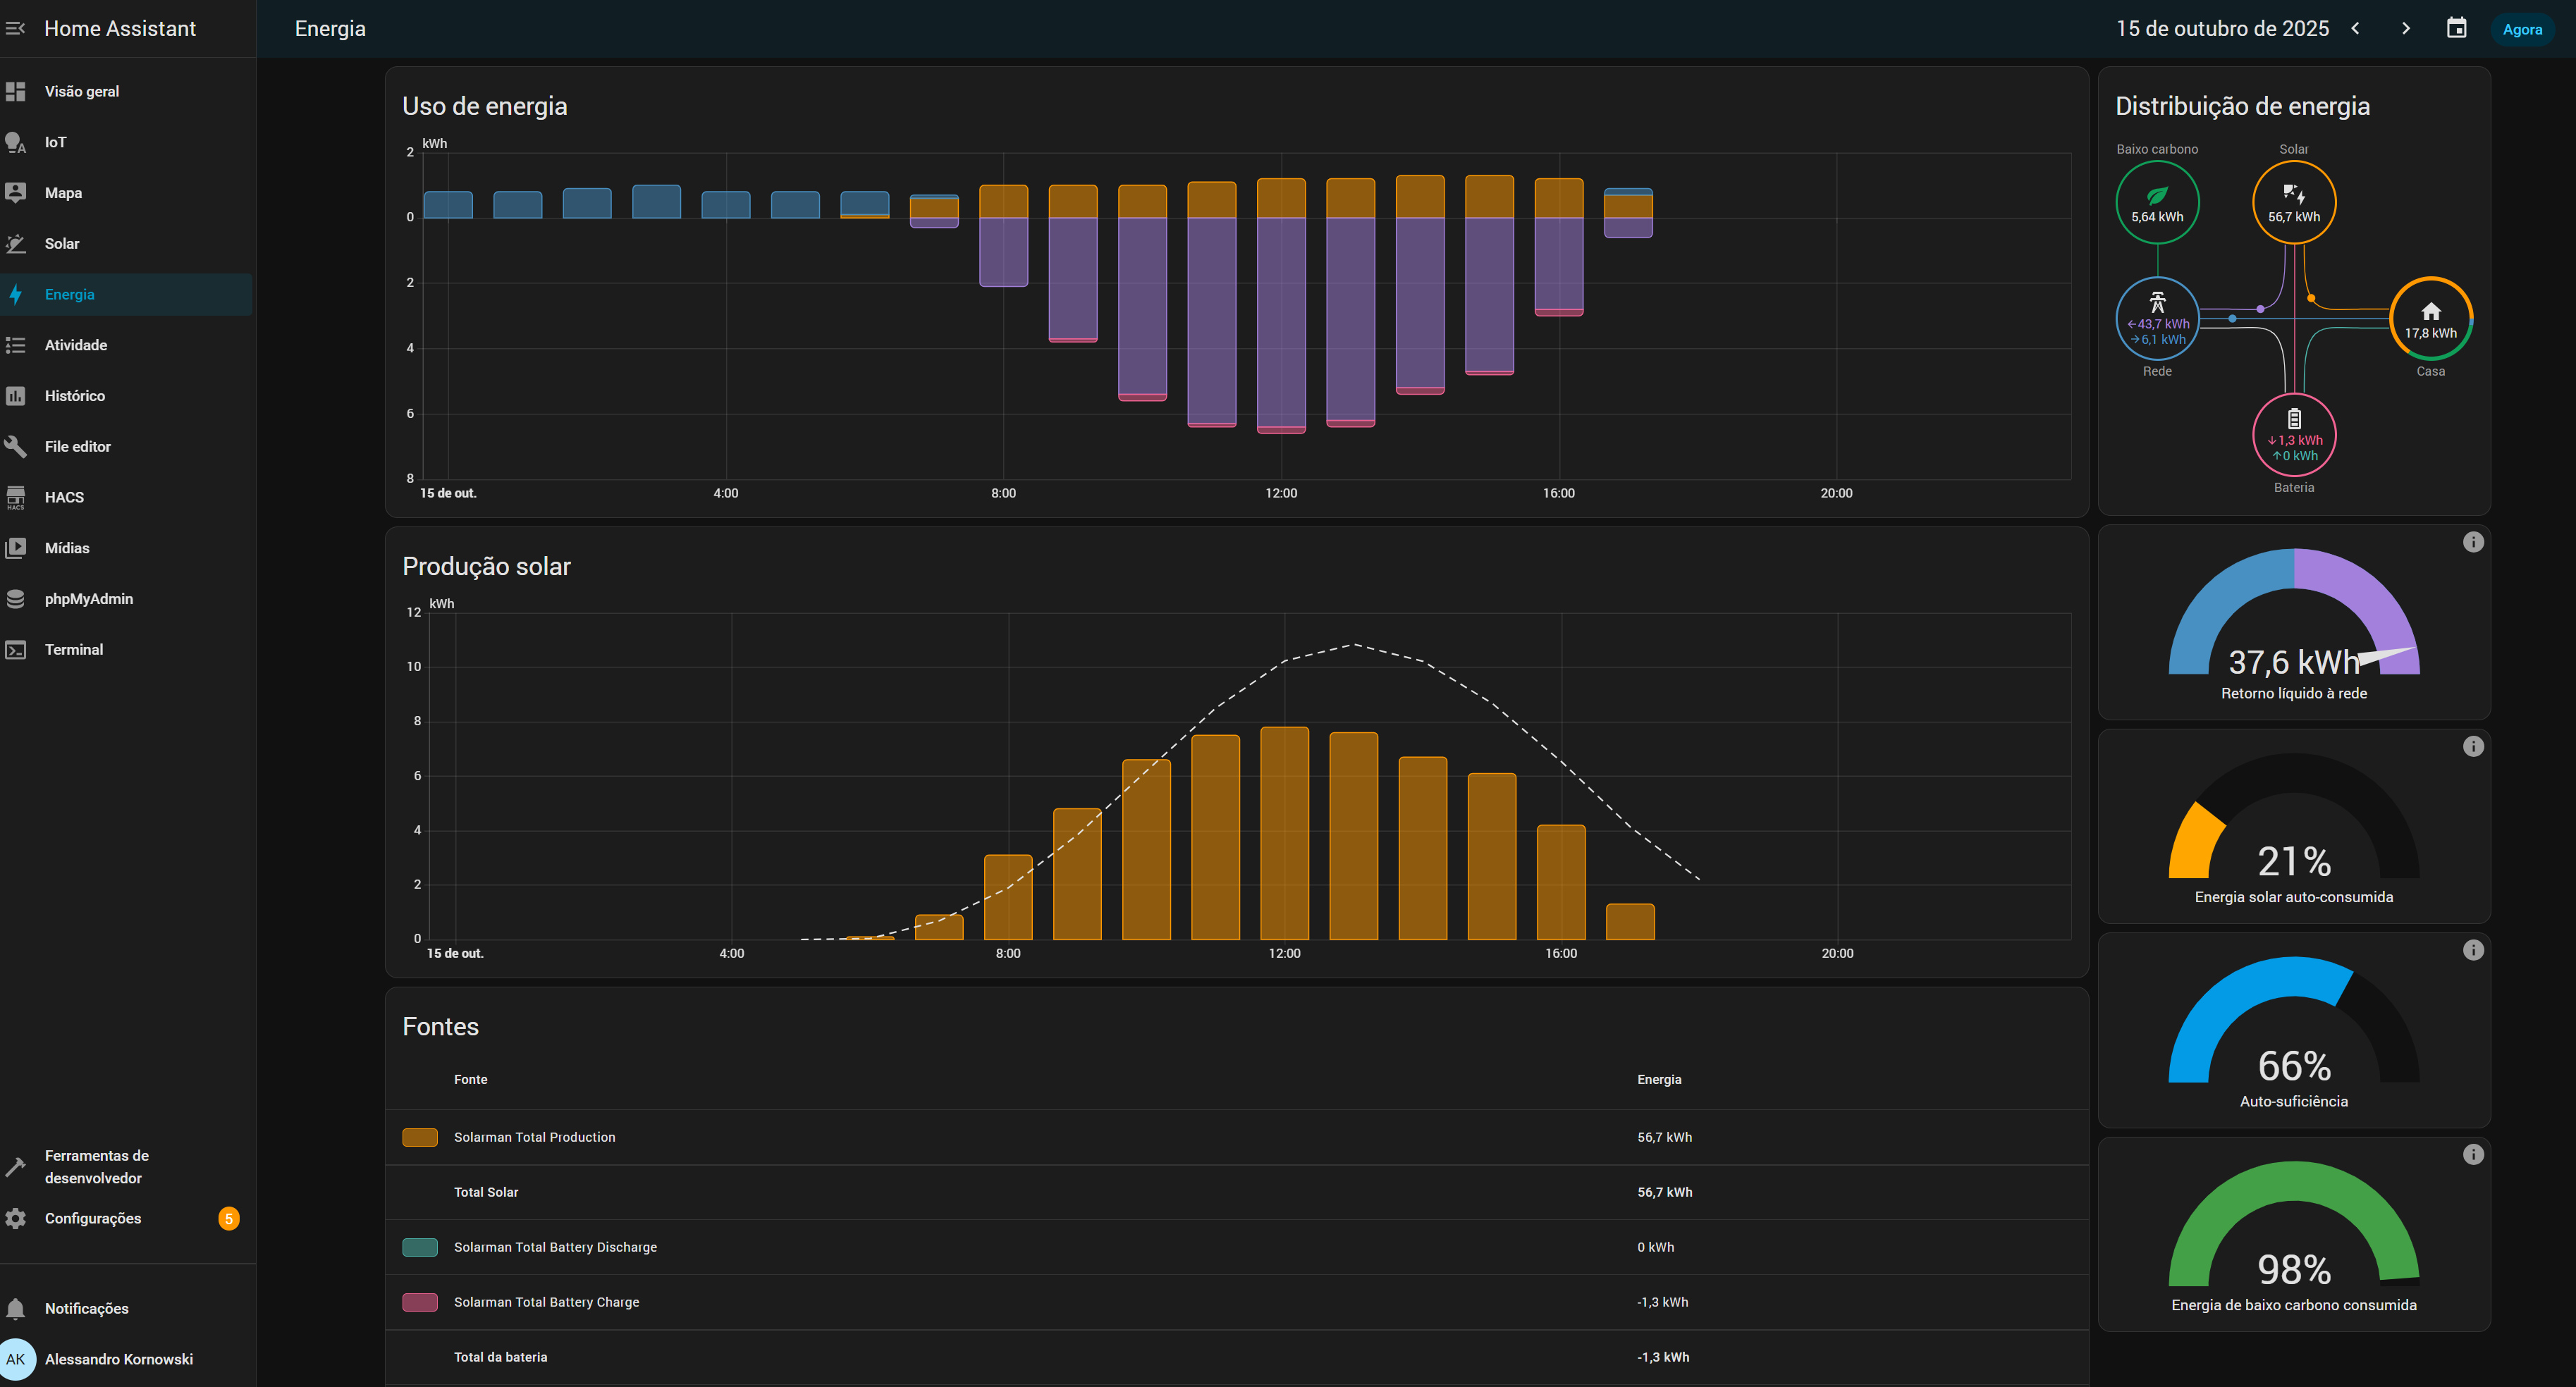Open Configurações with 5 notifications

point(93,1218)
